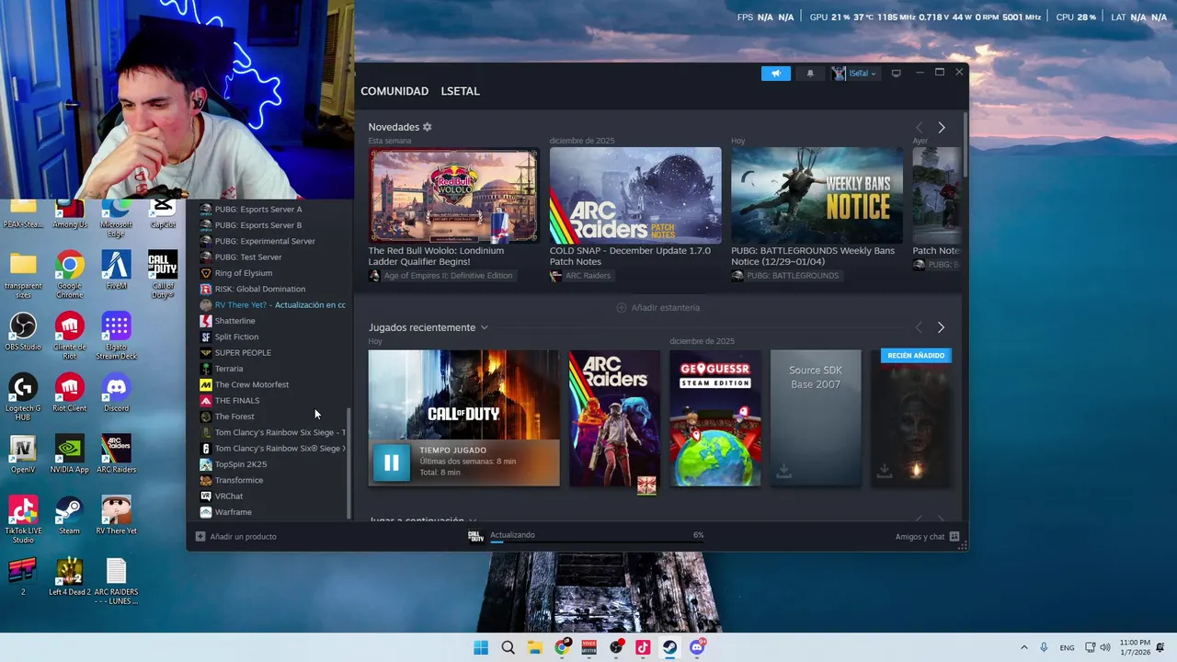Select Google Chrome desktop icon
This screenshot has height=662, width=1177.
[x=69, y=274]
